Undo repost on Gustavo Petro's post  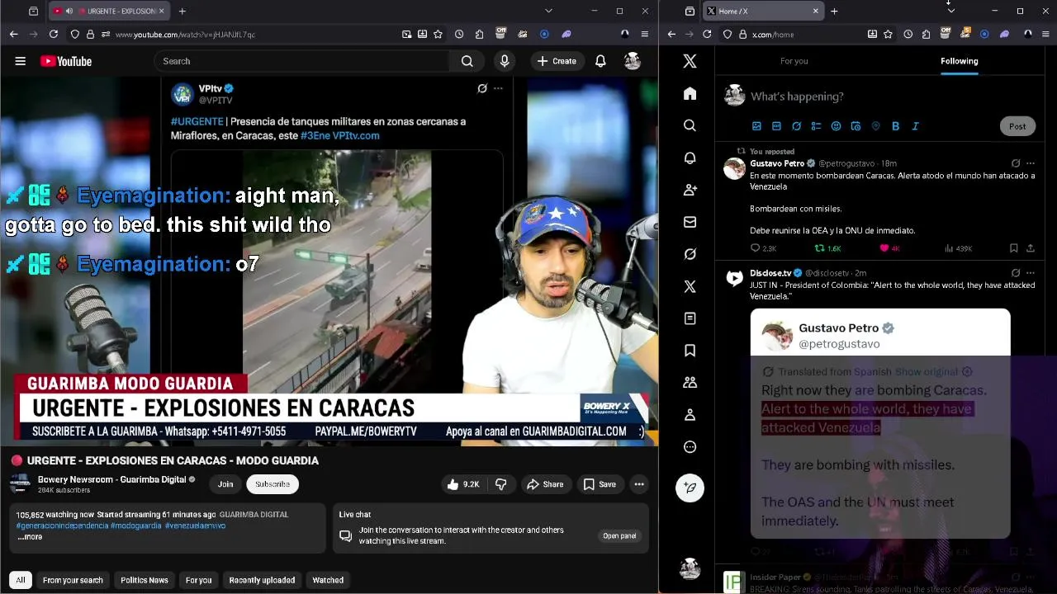click(x=827, y=248)
